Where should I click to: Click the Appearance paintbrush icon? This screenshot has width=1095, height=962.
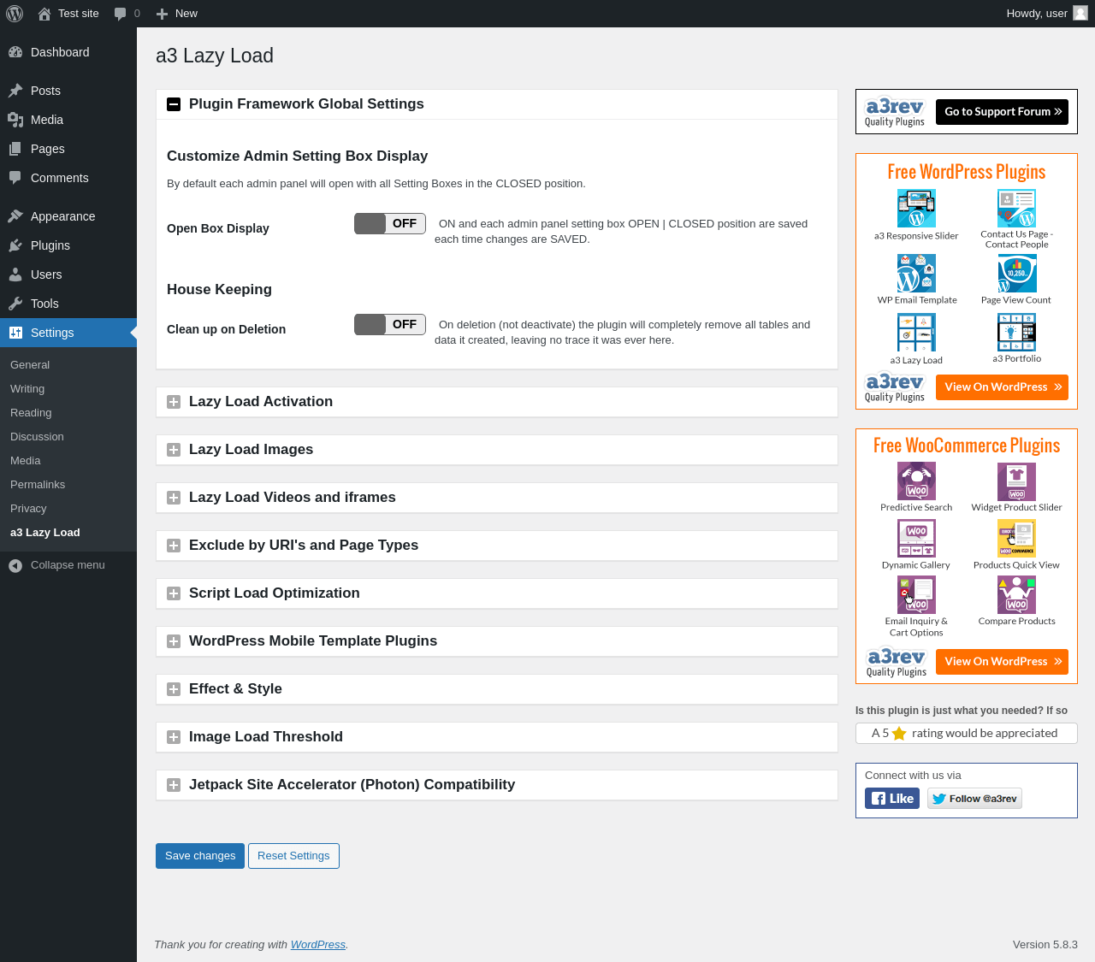tap(15, 216)
